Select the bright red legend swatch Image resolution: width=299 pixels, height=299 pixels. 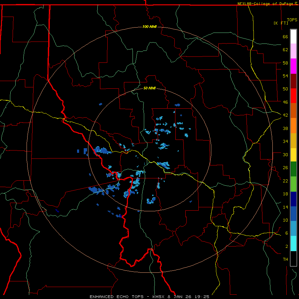tap(293, 96)
